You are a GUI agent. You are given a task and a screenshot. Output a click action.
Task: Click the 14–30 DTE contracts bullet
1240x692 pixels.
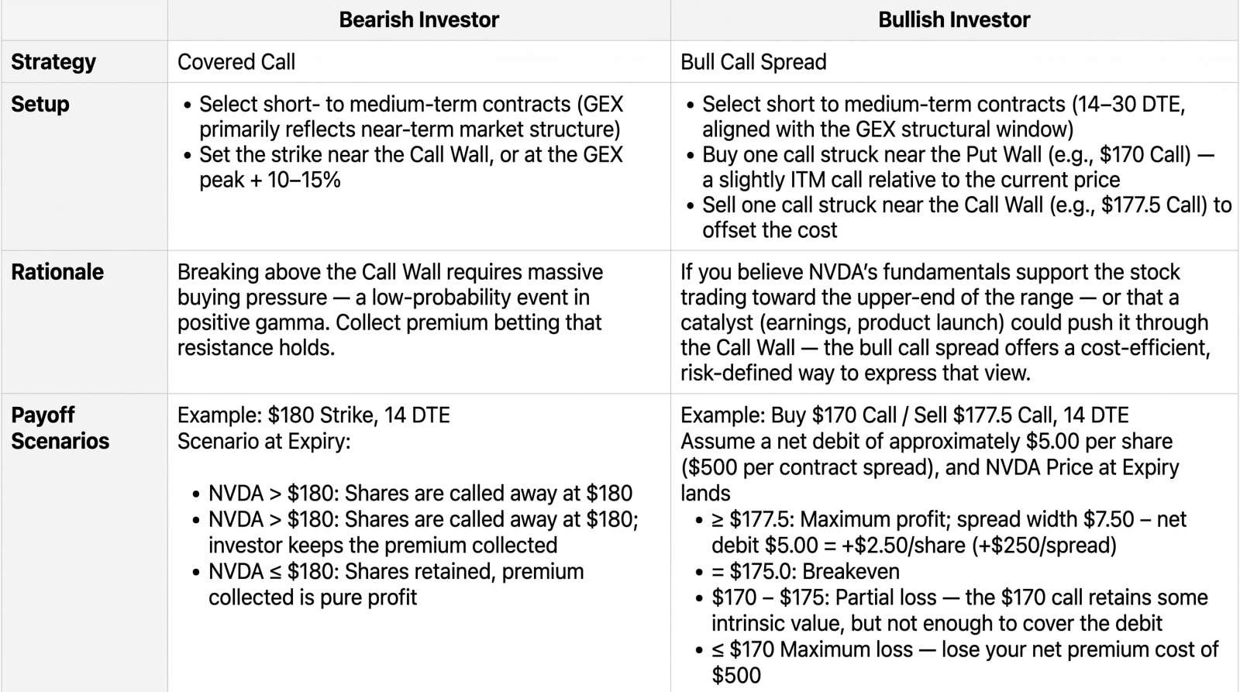tap(935, 117)
